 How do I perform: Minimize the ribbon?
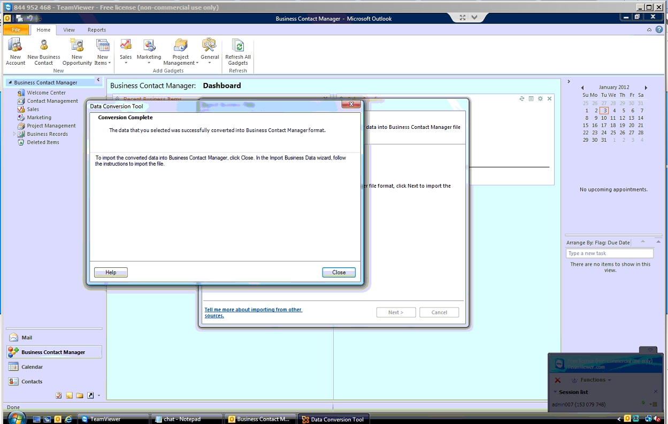649,30
